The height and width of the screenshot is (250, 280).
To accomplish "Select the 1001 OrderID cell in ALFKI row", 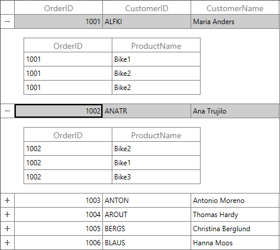I will pos(58,22).
